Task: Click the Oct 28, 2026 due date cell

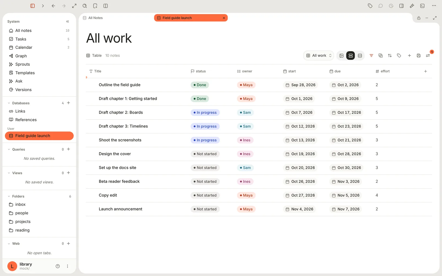Action: (346, 154)
